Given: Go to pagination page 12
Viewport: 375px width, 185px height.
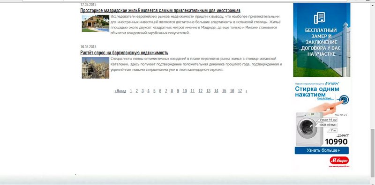Looking at the screenshot, I should point(201,91).
